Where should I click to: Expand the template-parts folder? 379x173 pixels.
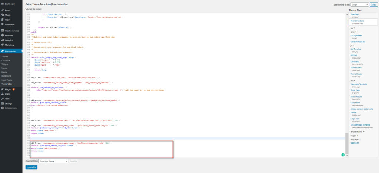tap(357, 131)
